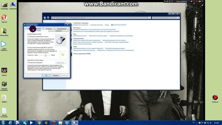Stop recording via red Bandicam bar button
Image resolution: width=222 pixels, height=125 pixels.
tap(197, 1)
